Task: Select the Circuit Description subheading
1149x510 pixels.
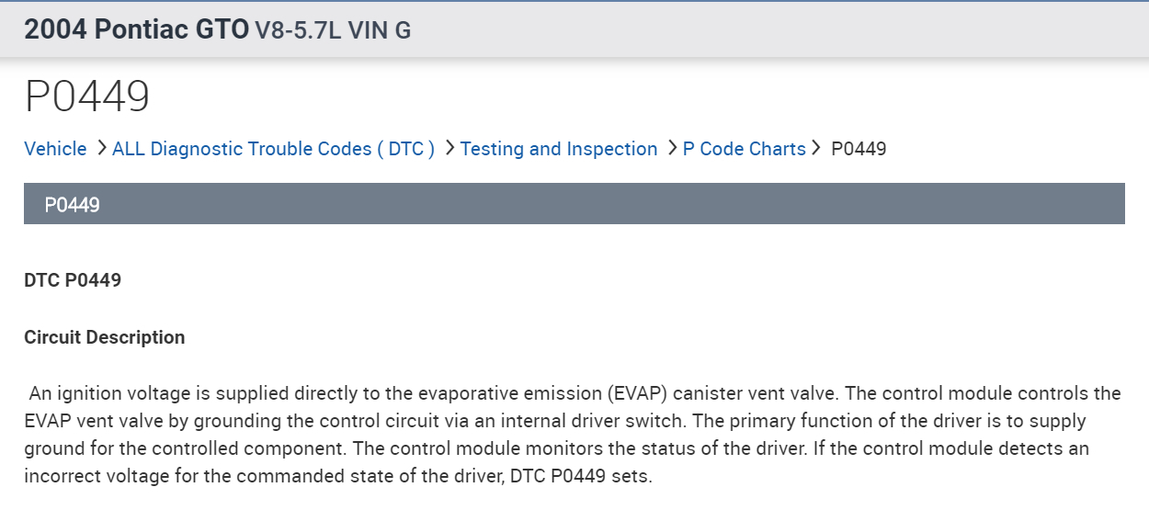Action: [x=104, y=337]
